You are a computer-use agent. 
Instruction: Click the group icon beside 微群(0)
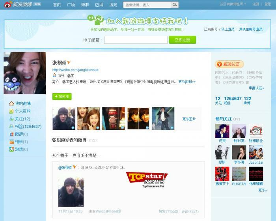coord(11,134)
